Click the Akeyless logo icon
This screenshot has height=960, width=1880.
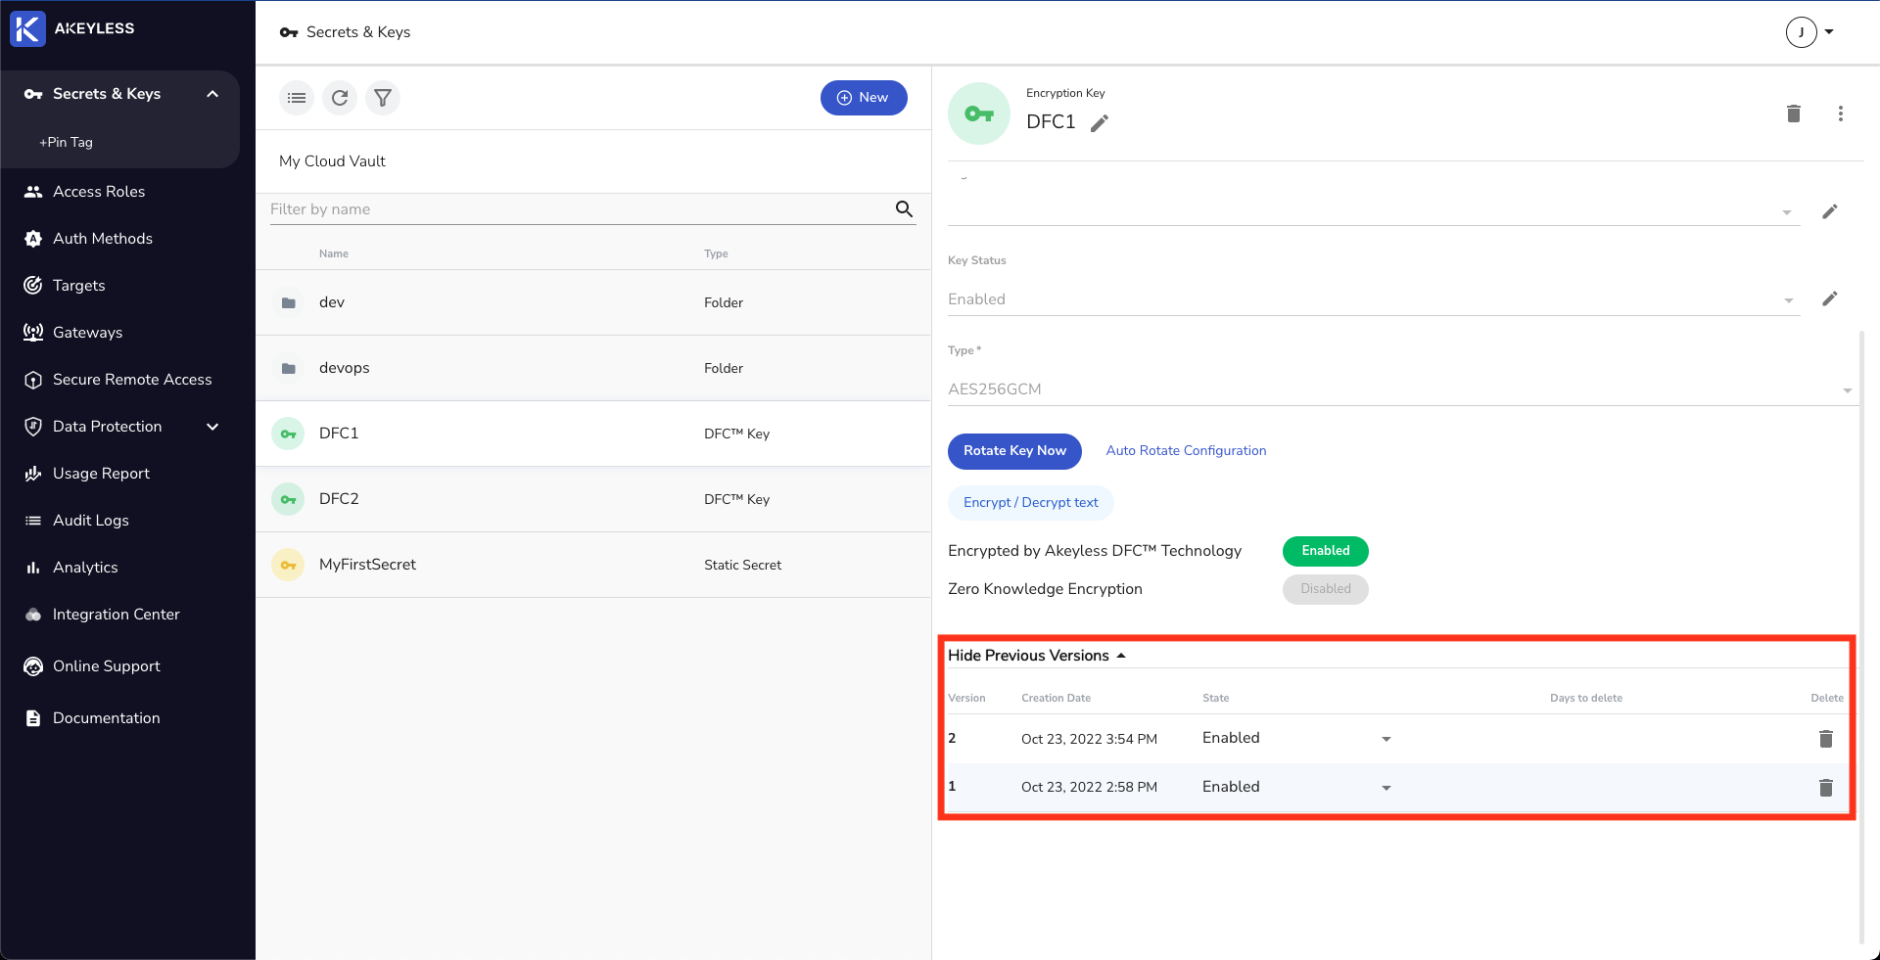tap(27, 28)
